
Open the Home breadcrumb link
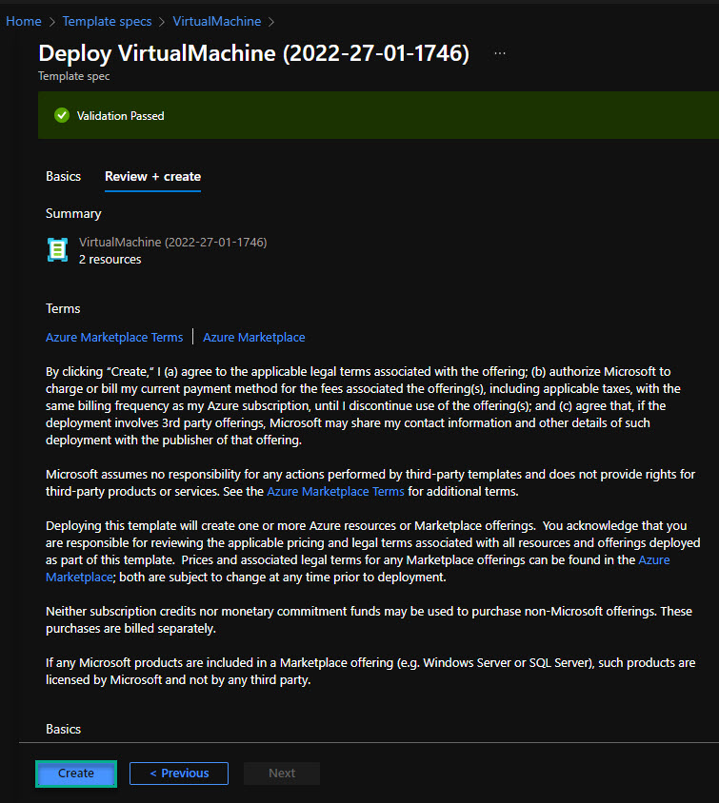pos(24,21)
